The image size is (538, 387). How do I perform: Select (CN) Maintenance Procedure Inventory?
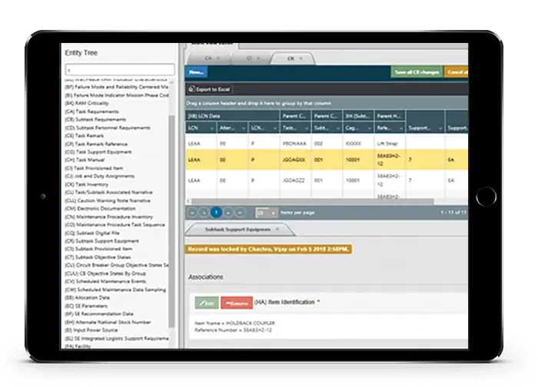pos(109,217)
